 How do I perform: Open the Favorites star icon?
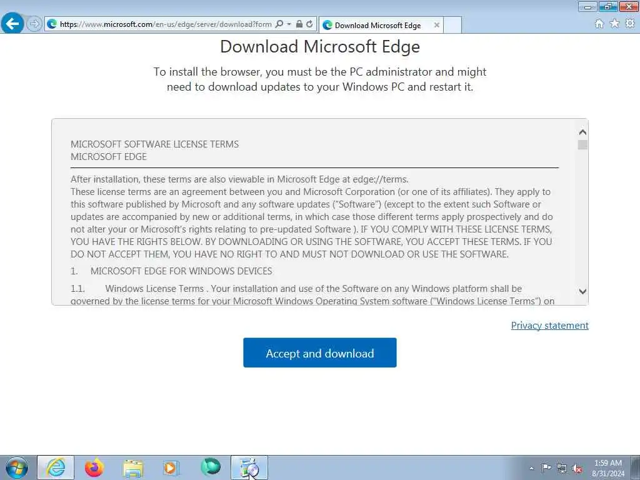point(614,24)
